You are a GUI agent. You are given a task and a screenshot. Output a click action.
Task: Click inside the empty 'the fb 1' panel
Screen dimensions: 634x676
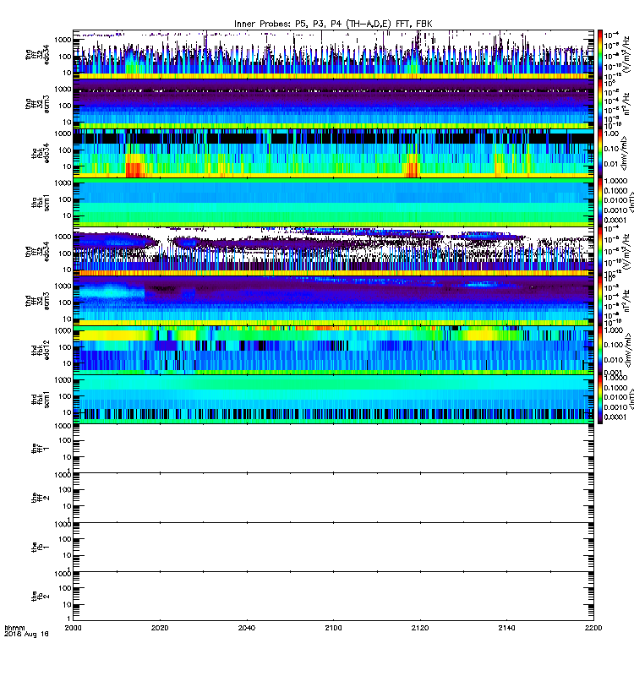(x=333, y=547)
